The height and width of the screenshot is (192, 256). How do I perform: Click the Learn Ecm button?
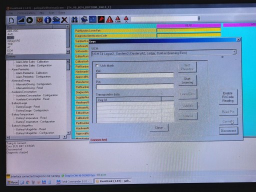(187, 94)
